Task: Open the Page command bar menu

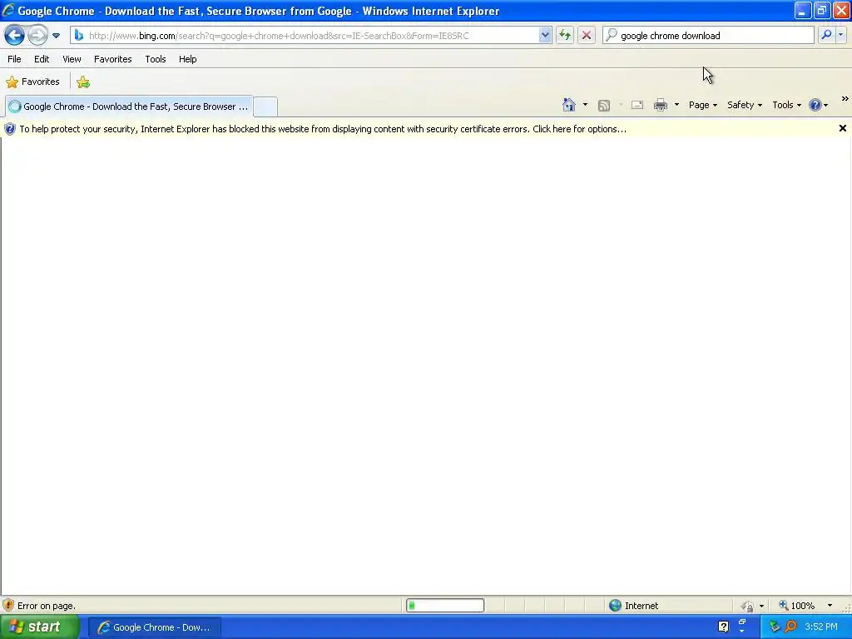Action: pyautogui.click(x=702, y=105)
